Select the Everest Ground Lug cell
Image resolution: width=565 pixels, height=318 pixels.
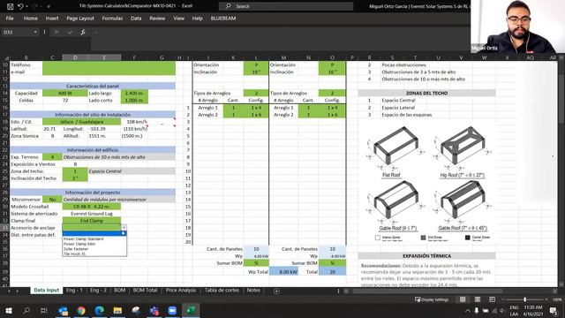click(92, 214)
